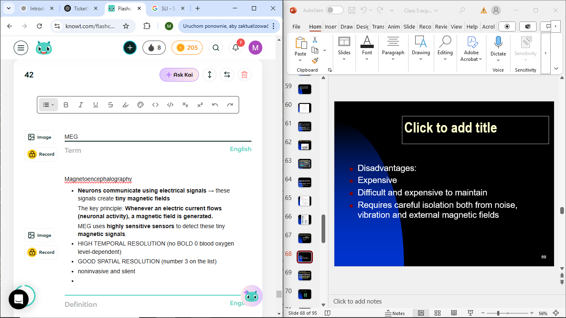Open the chat support bubble

[19, 299]
